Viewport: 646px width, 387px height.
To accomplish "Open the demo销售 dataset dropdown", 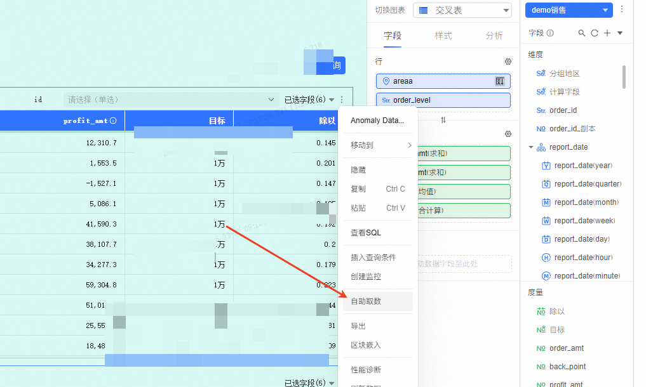I will pos(569,10).
